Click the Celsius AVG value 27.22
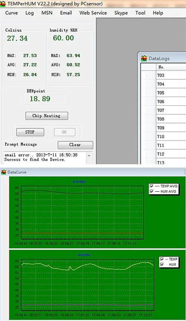The width and height of the screenshot is (186, 321). tap(30, 65)
